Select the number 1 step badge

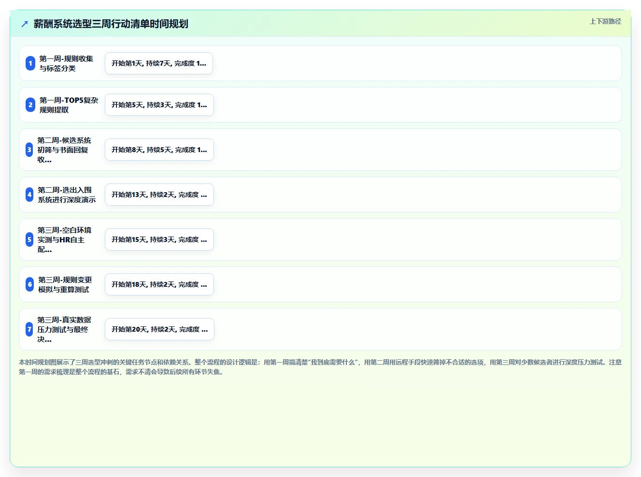[30, 63]
